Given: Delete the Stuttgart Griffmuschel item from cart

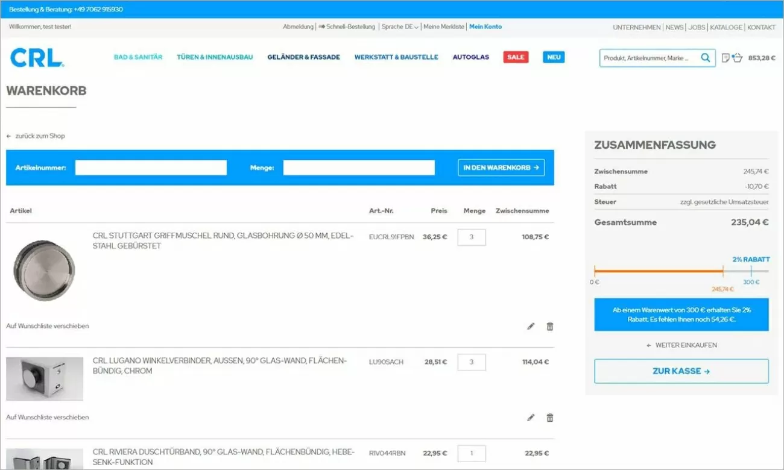Looking at the screenshot, I should (549, 326).
